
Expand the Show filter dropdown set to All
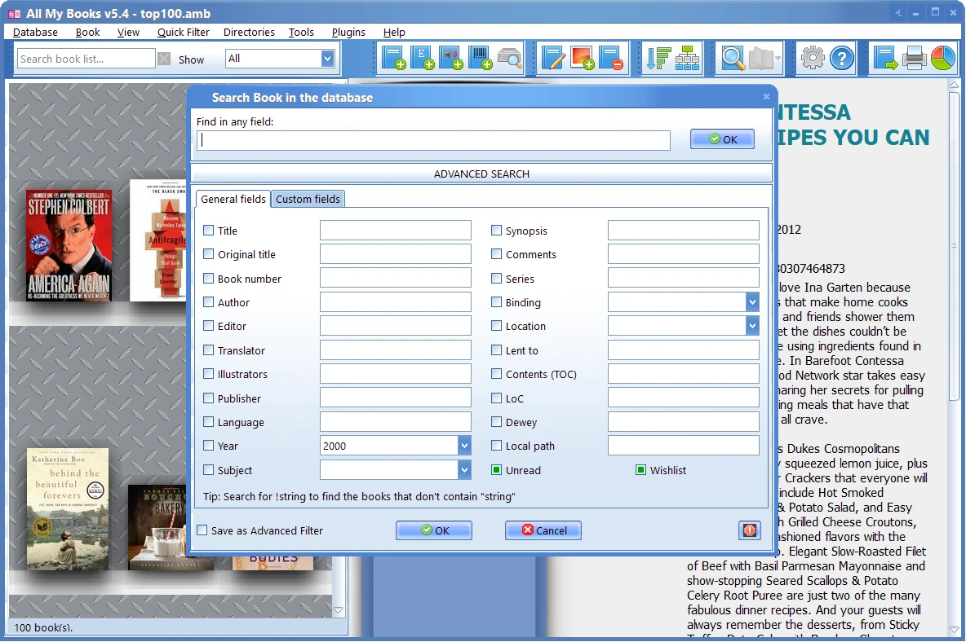[x=328, y=59]
